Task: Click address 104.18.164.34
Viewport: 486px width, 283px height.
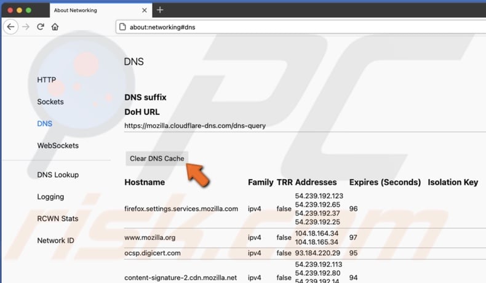Action: [x=316, y=233]
